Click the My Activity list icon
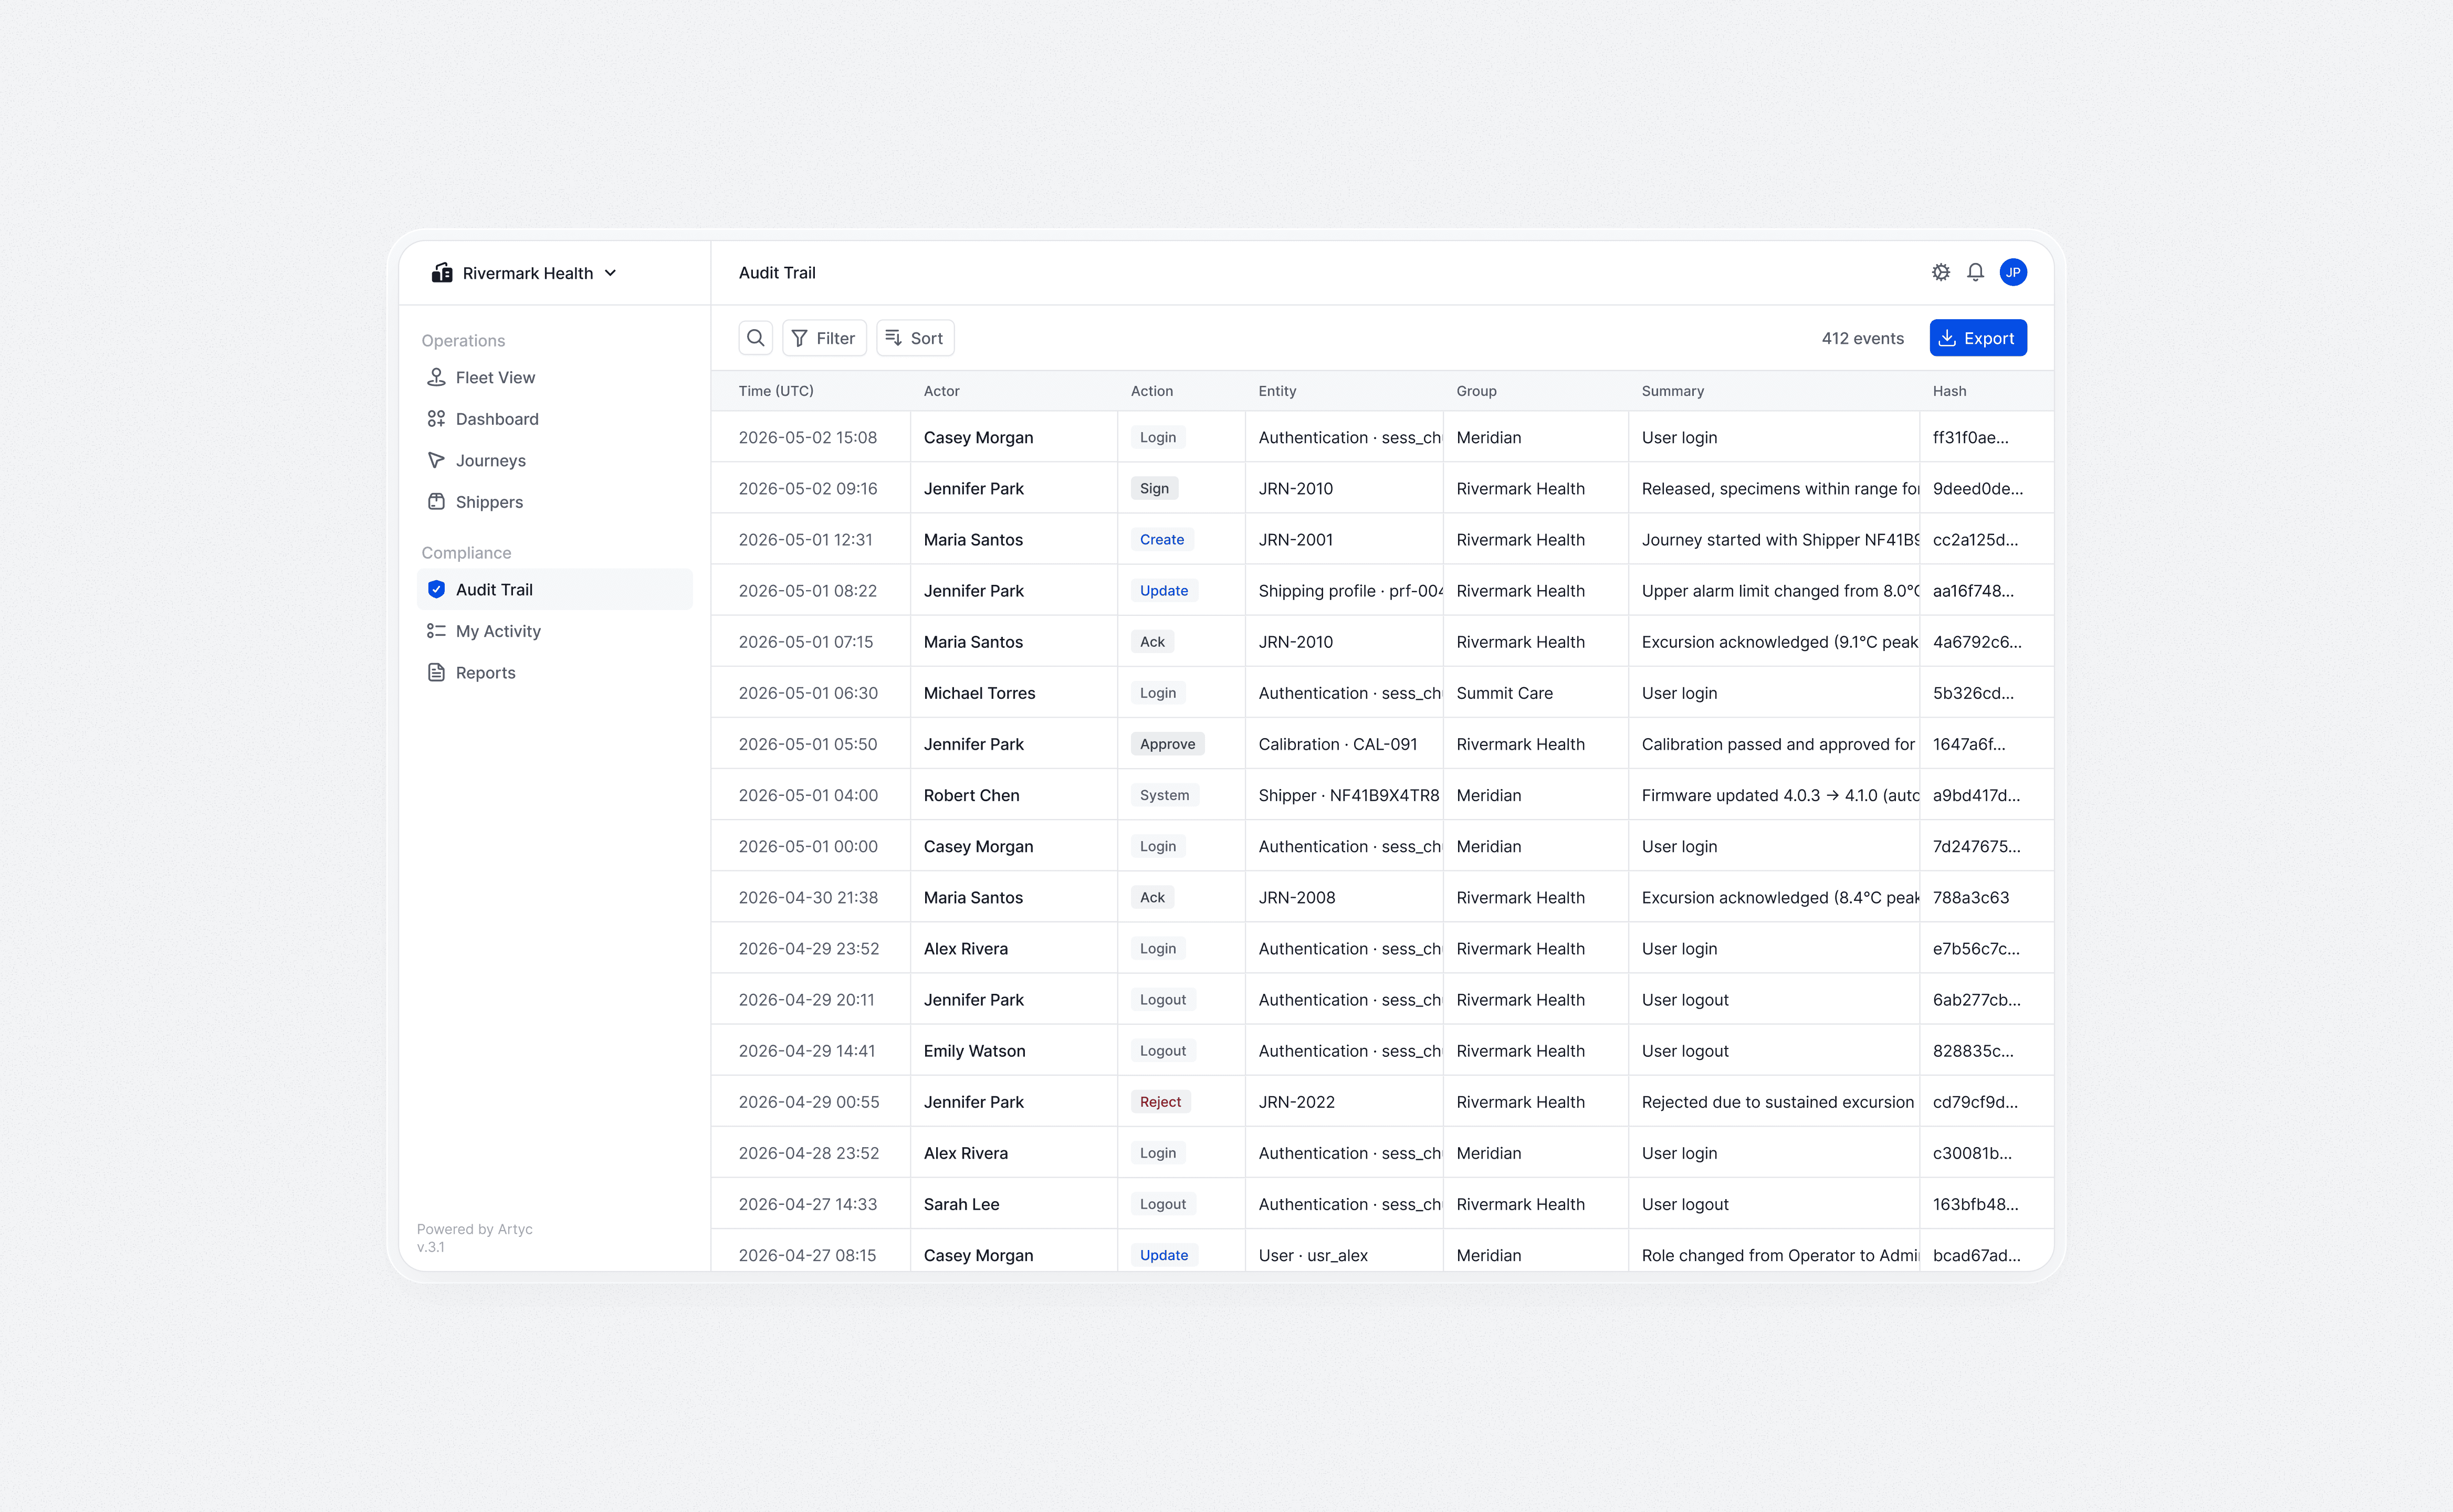 pos(436,631)
